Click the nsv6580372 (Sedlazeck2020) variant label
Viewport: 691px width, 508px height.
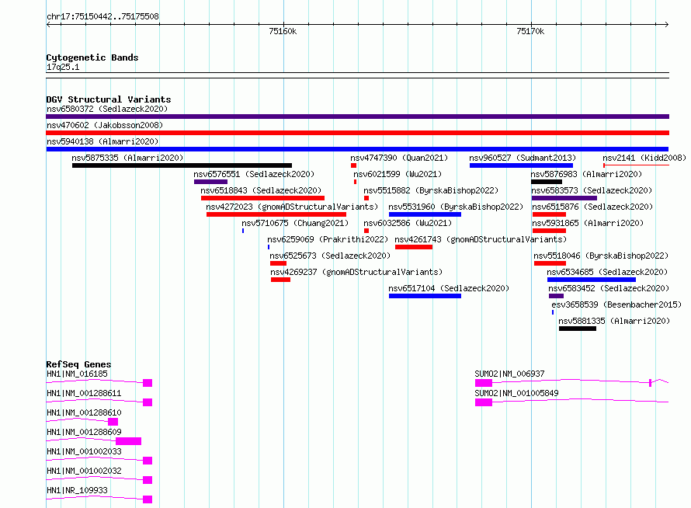(x=107, y=109)
